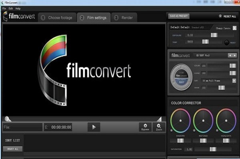Reset the Shadows wheel with its X icon
This screenshot has height=159, width=240.
[x=172, y=130]
